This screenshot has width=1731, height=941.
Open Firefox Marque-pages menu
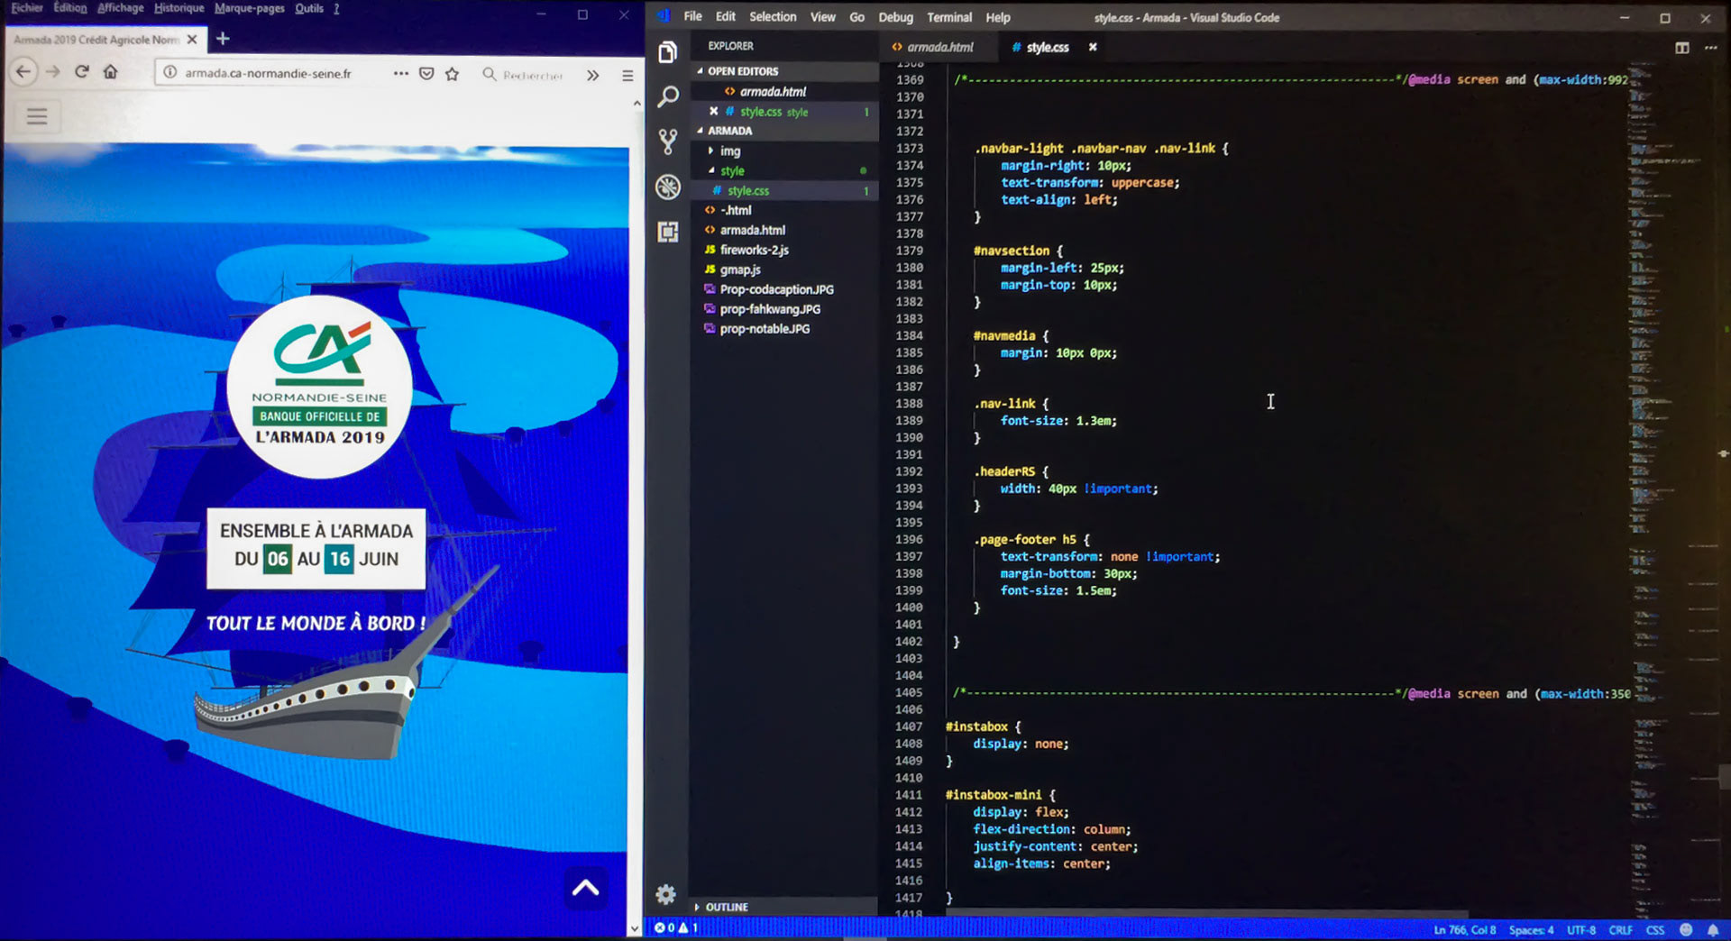[x=249, y=8]
